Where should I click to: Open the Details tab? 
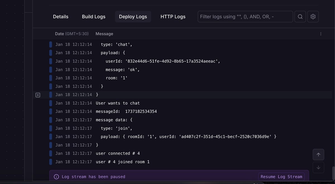point(61,17)
